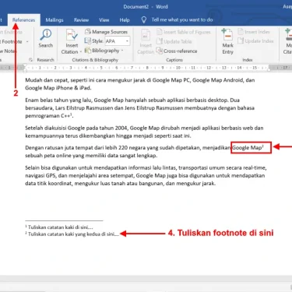
Task: Insert a Cross-reference
Action: [177, 51]
